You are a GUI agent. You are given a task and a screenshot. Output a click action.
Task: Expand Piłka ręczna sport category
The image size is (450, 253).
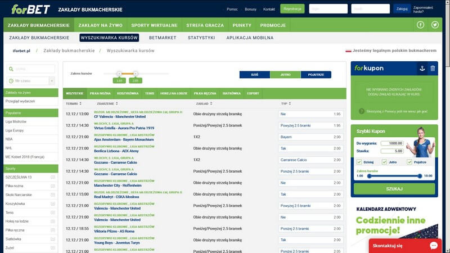coord(53,230)
